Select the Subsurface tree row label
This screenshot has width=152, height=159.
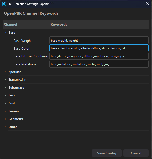[x=16, y=88]
